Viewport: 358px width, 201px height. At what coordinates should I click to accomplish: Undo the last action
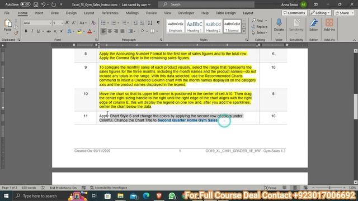(43, 4)
